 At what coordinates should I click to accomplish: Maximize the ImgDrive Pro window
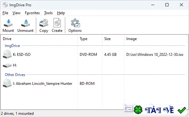[x=167, y=5]
